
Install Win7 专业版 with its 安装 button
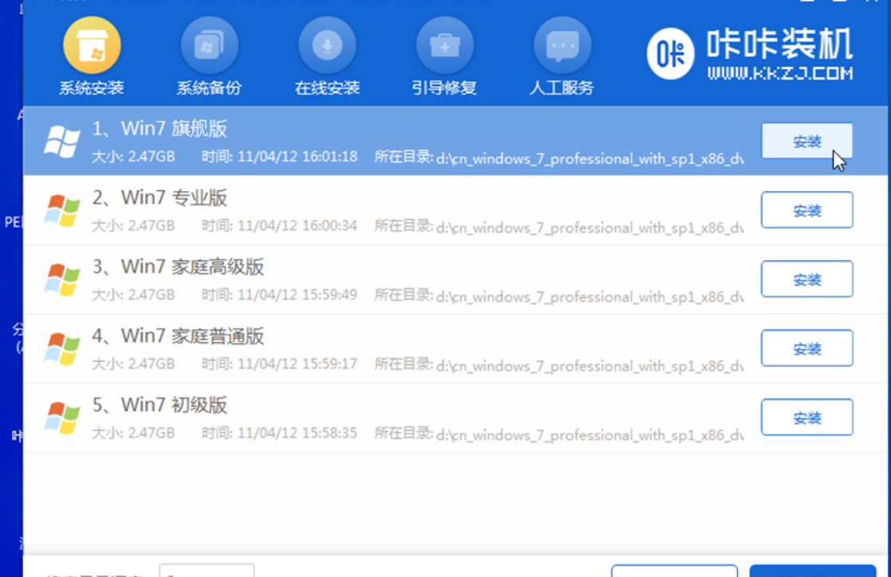[807, 210]
